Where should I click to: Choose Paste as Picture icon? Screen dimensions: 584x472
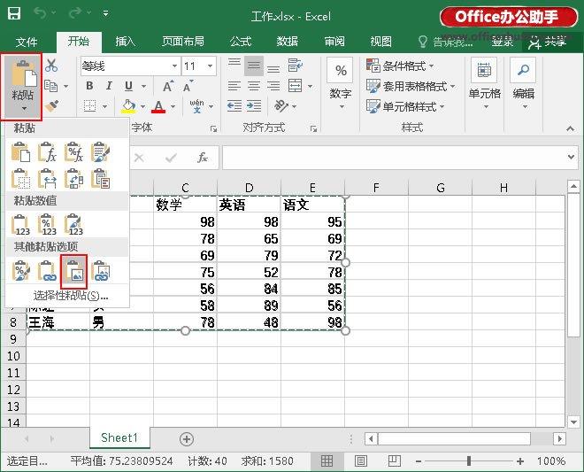(73, 271)
